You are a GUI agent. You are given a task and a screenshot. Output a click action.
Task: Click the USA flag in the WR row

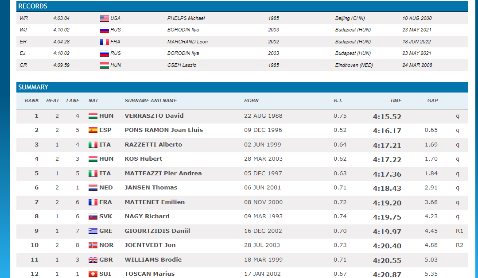(x=104, y=19)
